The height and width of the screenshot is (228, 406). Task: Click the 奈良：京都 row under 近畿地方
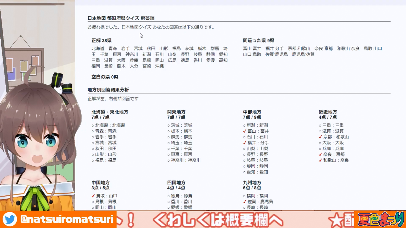[332, 155]
